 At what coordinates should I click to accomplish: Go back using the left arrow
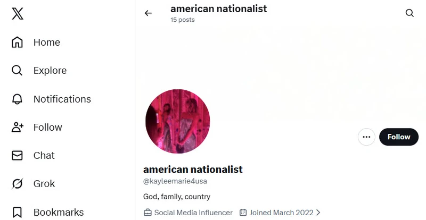[148, 13]
